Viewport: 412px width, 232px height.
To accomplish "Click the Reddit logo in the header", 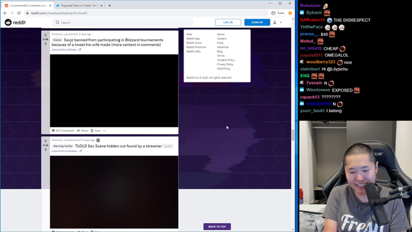I will (x=15, y=23).
